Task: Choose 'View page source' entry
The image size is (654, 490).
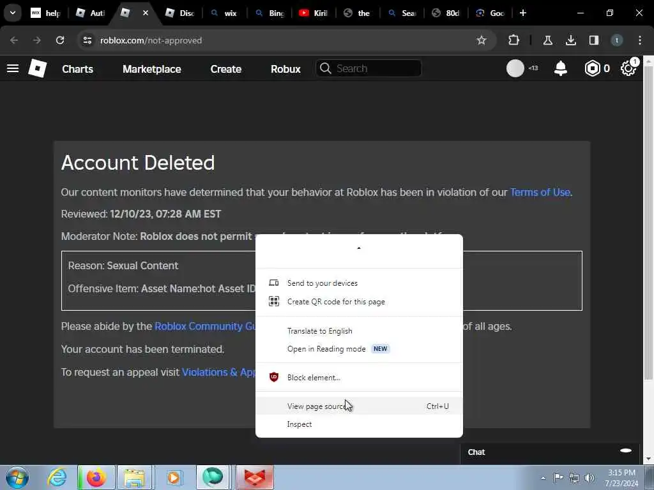Action: click(359, 406)
